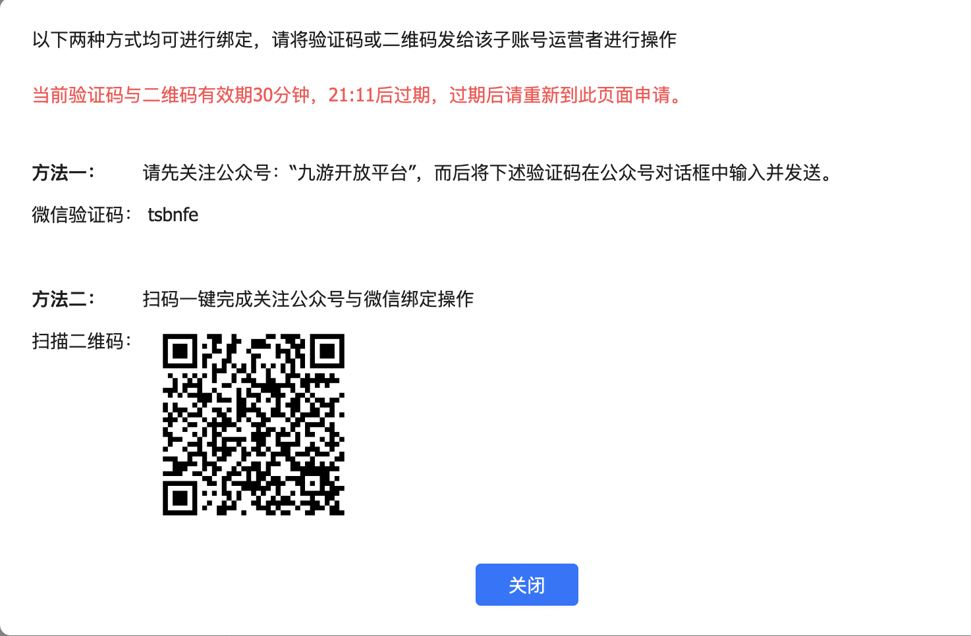Click the QR code's bottom-left finder square
Image resolution: width=971 pixels, height=636 pixels.
click(x=180, y=498)
